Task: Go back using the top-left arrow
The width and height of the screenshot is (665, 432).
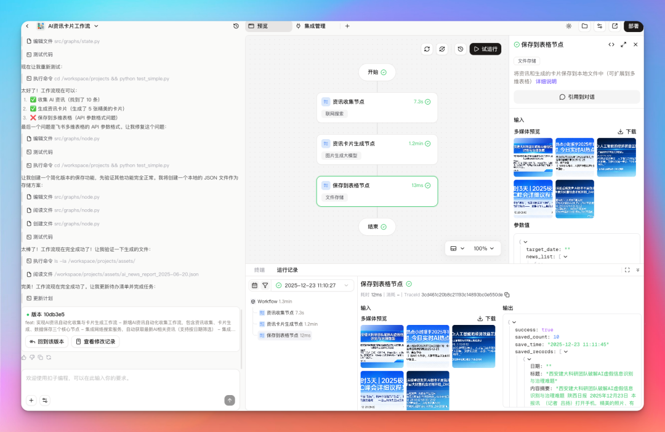Action: pyautogui.click(x=28, y=26)
